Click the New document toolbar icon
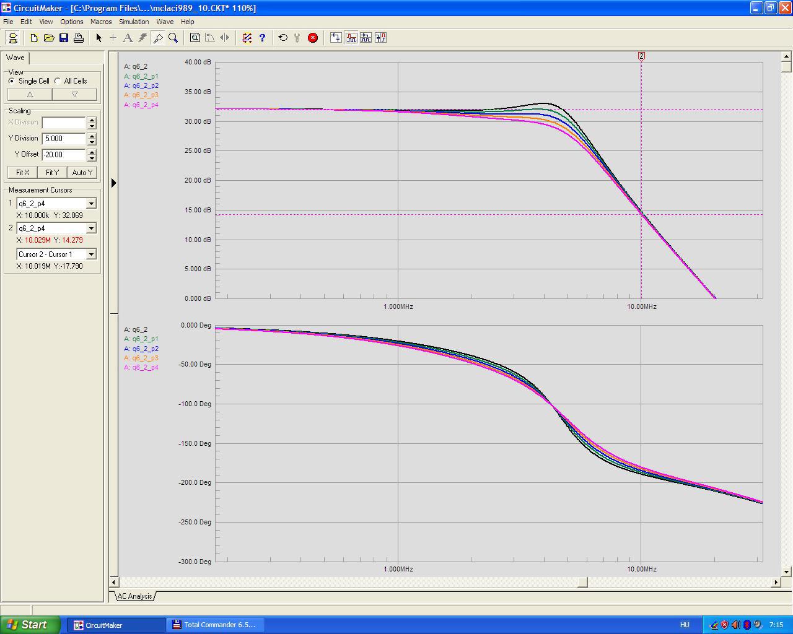 click(34, 38)
